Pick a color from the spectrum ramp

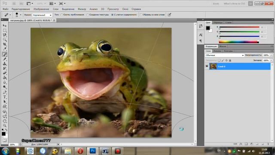point(239,42)
